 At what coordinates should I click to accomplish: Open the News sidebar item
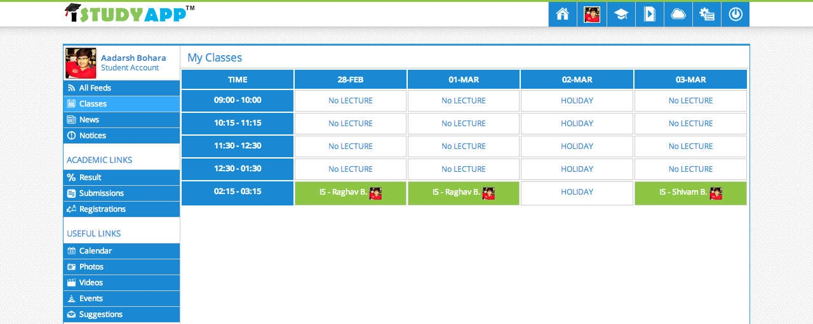pyautogui.click(x=89, y=120)
